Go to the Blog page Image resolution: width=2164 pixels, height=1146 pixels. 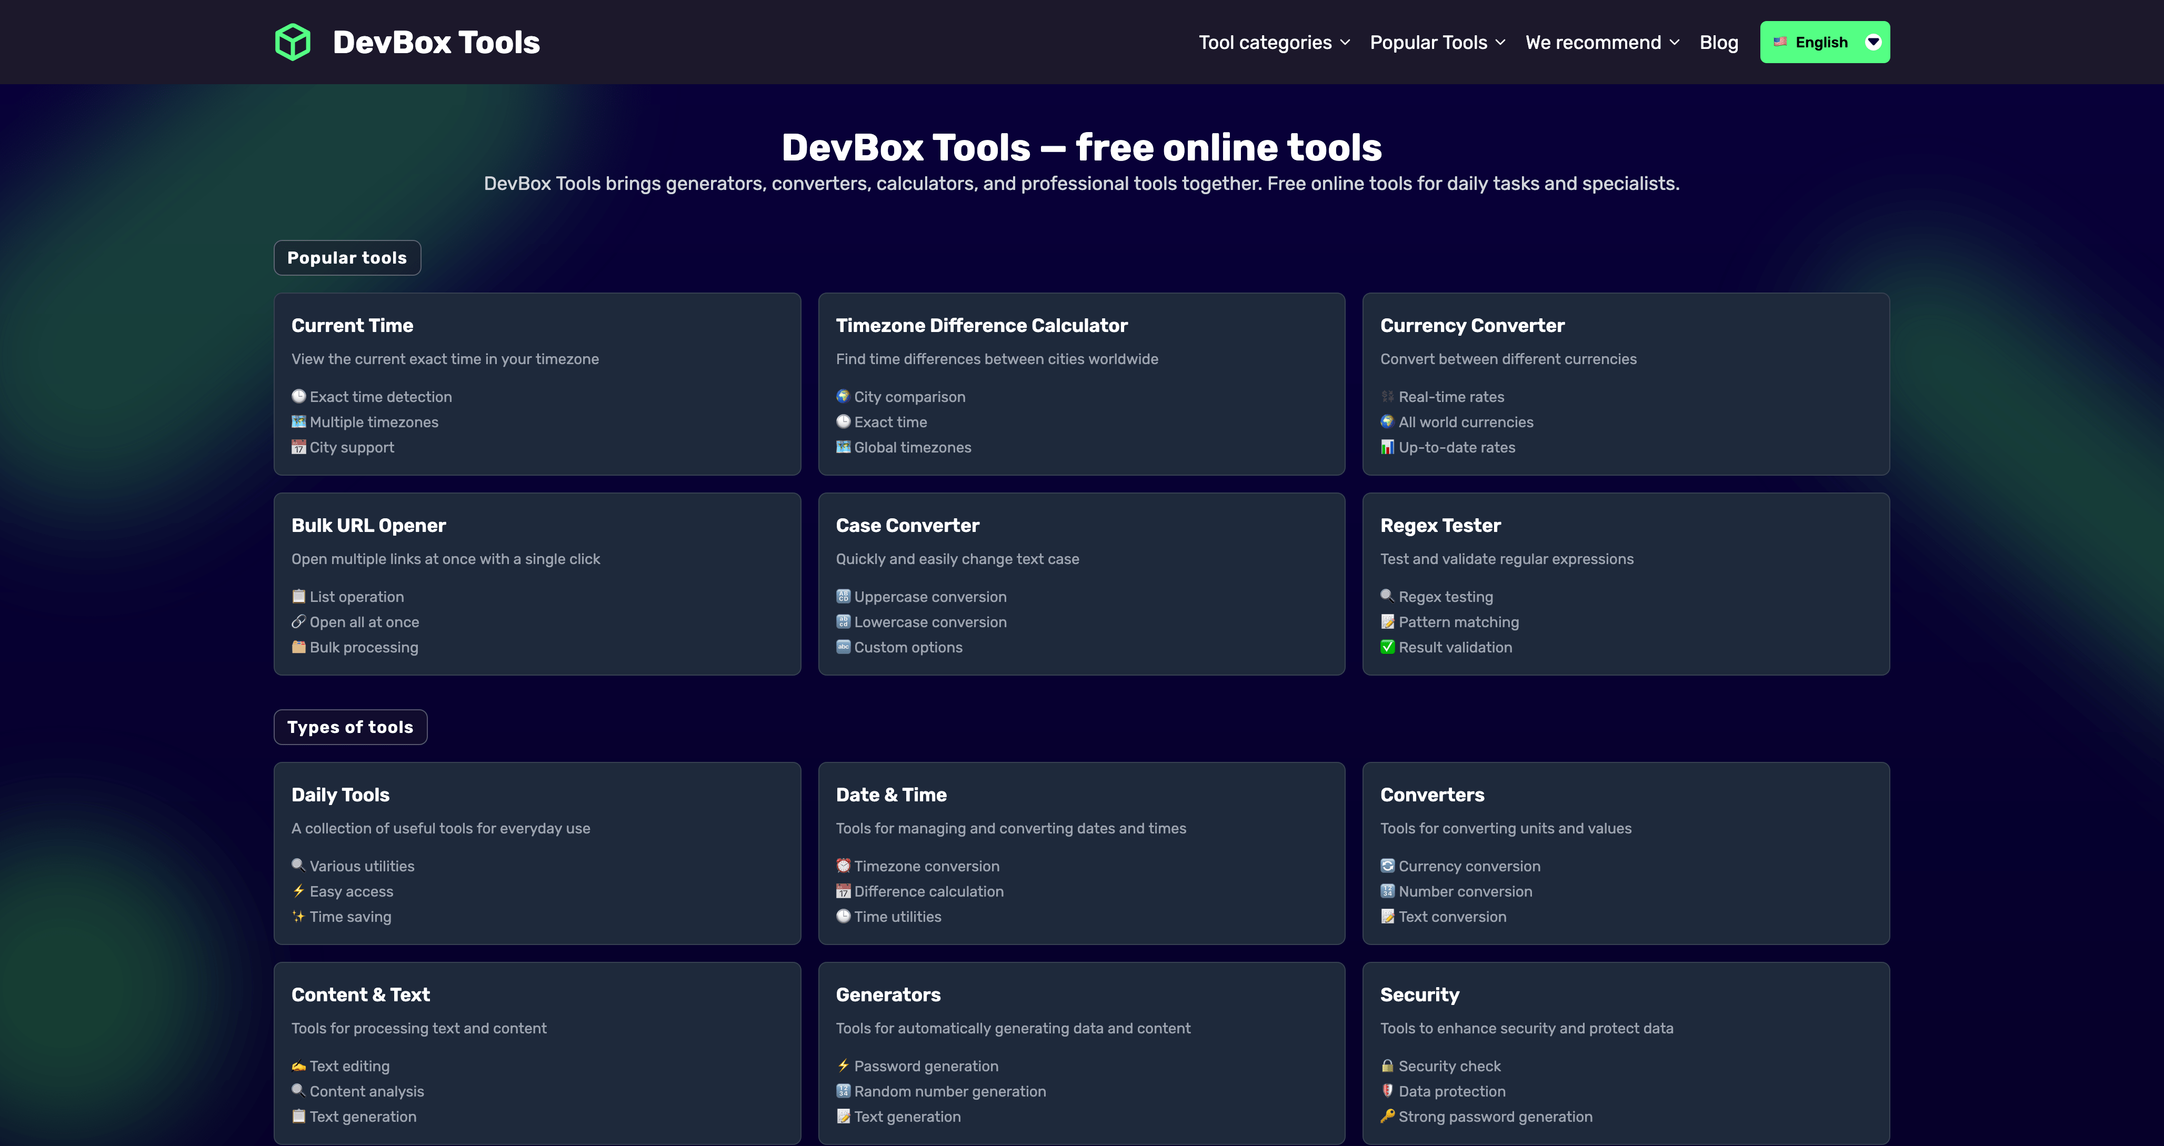(1718, 42)
